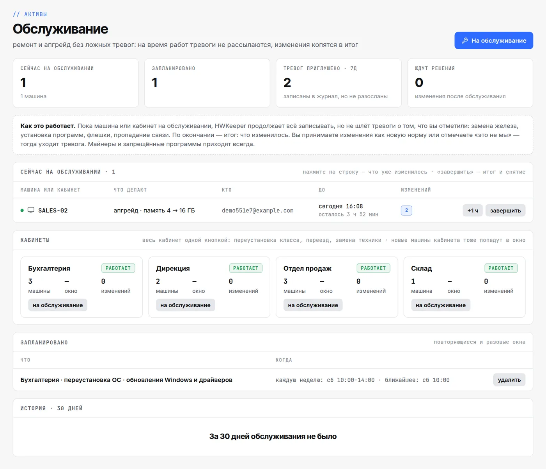The image size is (546, 469).
Task: Open the «Запланировано» summary card
Action: click(x=207, y=83)
